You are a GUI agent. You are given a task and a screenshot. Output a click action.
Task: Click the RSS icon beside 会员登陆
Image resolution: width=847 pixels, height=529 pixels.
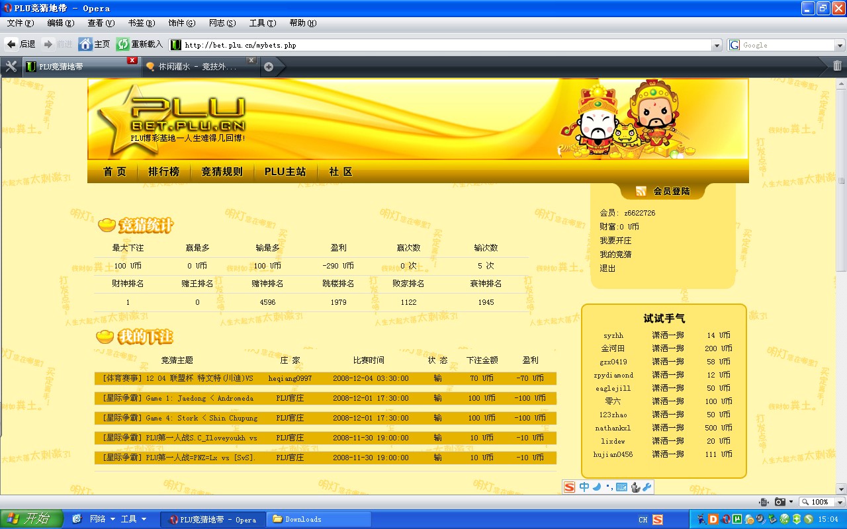(x=641, y=191)
